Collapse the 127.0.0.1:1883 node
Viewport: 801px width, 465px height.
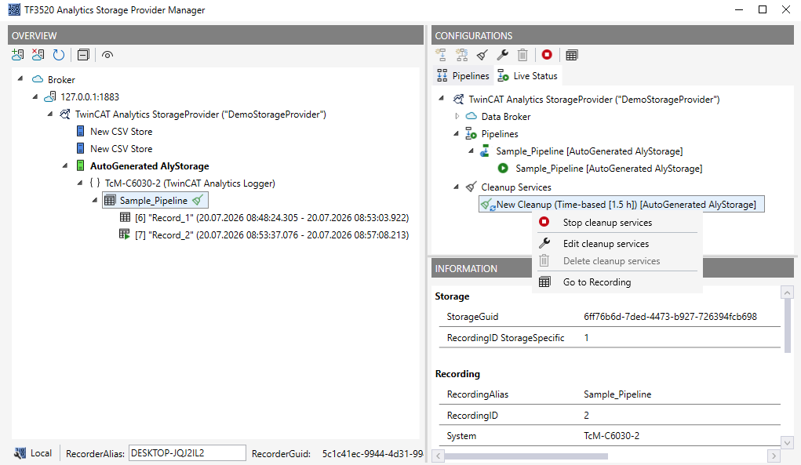tap(35, 96)
